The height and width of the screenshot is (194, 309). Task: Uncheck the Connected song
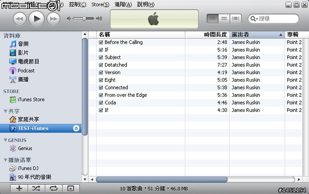(x=101, y=88)
